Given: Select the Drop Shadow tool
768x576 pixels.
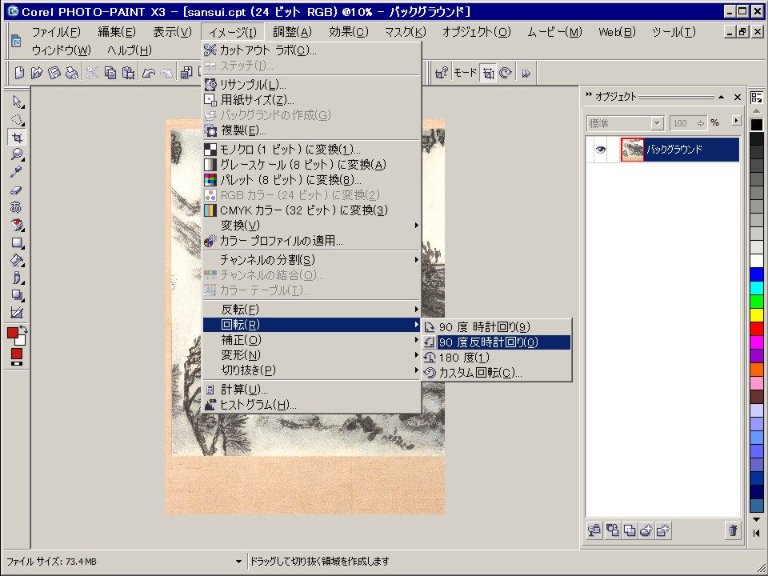Looking at the screenshot, I should 17,295.
